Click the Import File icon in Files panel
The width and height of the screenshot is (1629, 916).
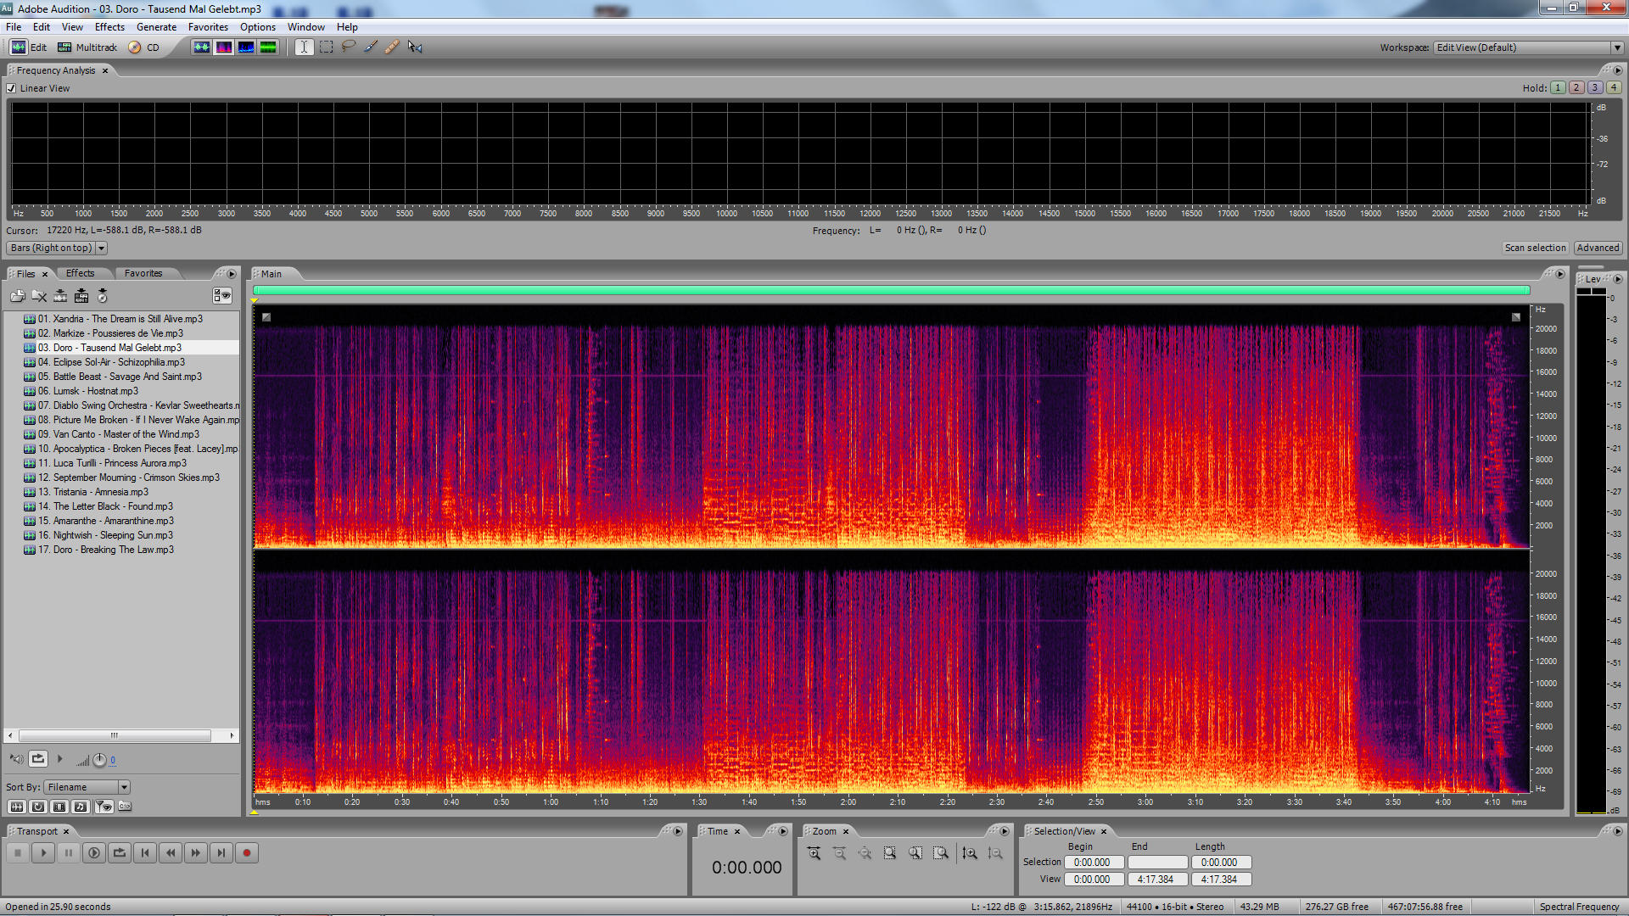(17, 296)
